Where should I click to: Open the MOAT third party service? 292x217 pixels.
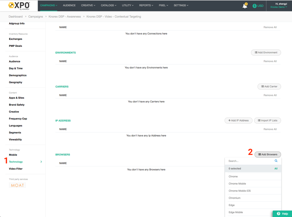coord(18,186)
